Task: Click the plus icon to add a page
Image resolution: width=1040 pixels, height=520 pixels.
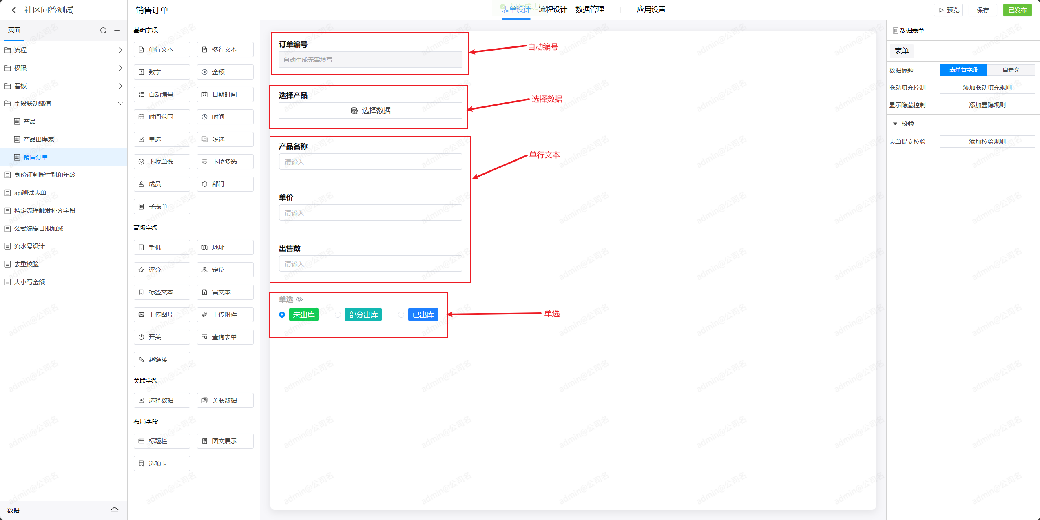Action: tap(117, 31)
